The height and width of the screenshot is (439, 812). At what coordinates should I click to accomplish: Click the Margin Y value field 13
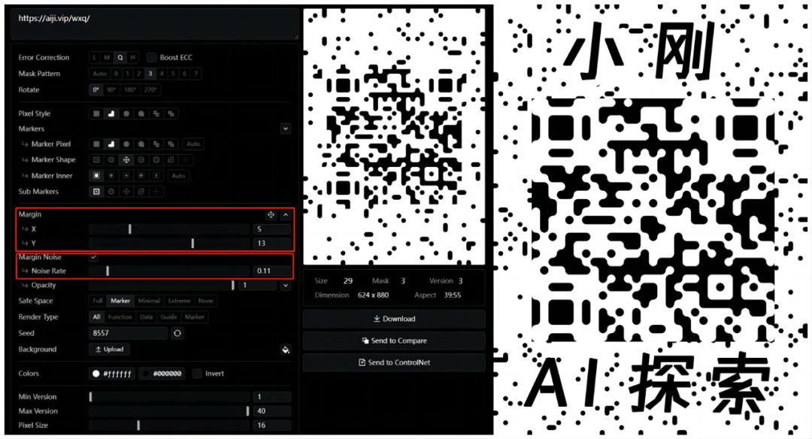[x=272, y=244]
